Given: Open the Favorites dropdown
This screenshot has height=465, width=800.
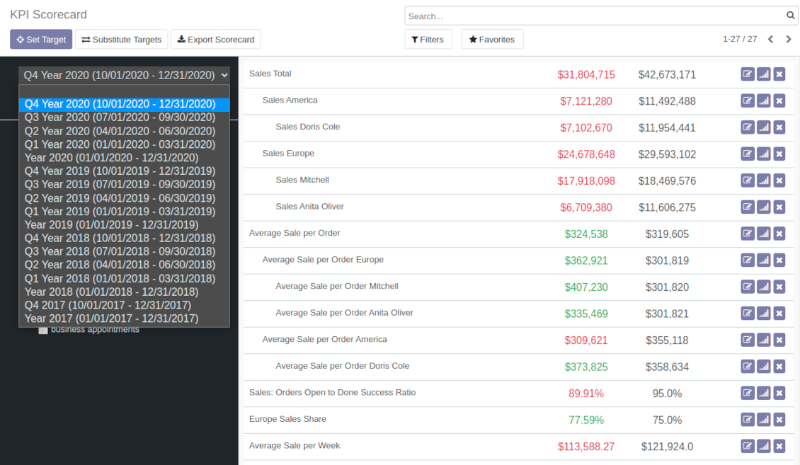Looking at the screenshot, I should pyautogui.click(x=492, y=40).
